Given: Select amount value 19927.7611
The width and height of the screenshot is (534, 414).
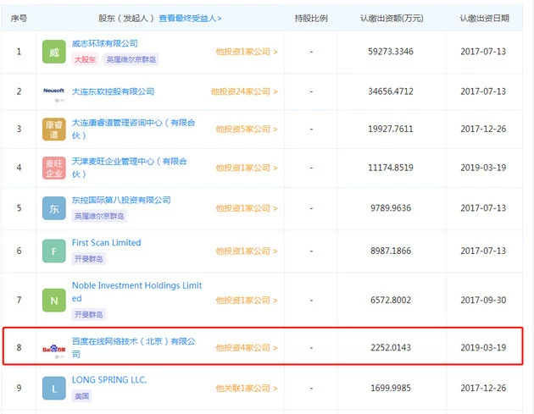Looking at the screenshot, I should (x=391, y=130).
